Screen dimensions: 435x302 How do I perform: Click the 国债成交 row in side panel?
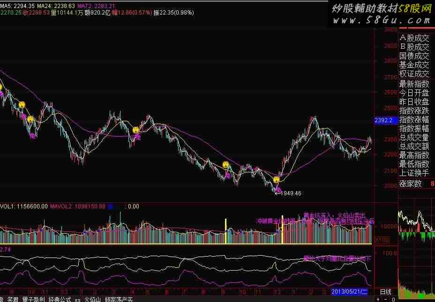(x=414, y=56)
